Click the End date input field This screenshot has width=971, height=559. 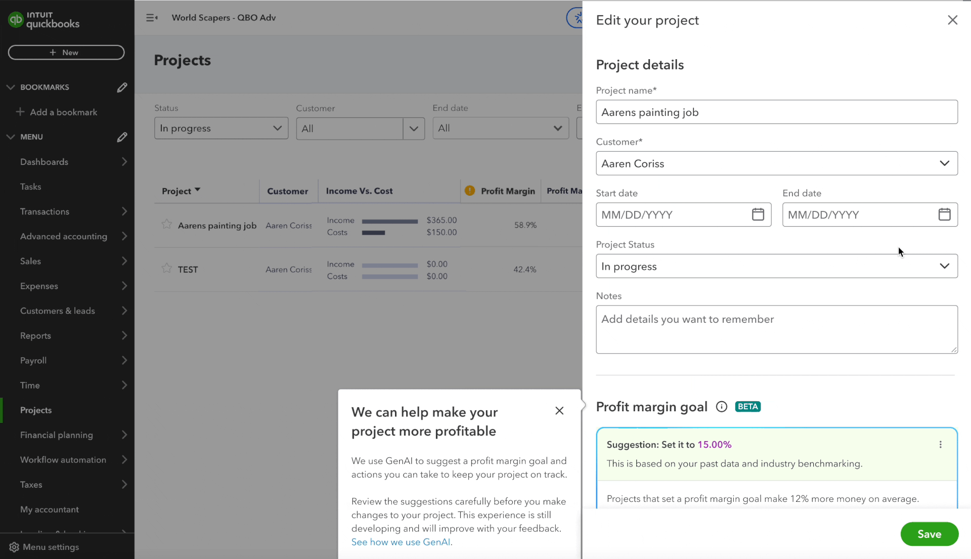click(x=870, y=214)
